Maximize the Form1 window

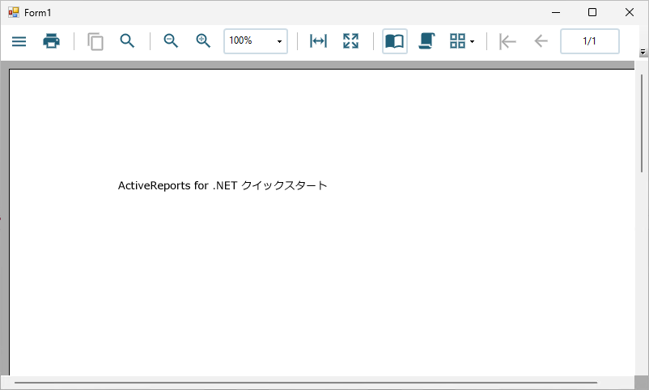click(592, 12)
